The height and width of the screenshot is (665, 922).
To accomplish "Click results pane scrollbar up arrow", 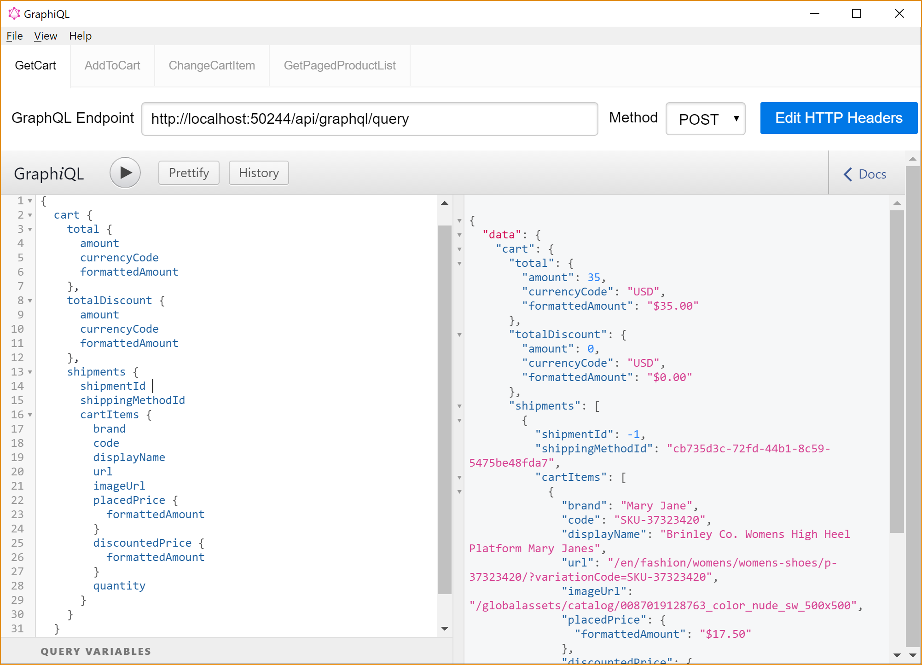I will (x=897, y=203).
